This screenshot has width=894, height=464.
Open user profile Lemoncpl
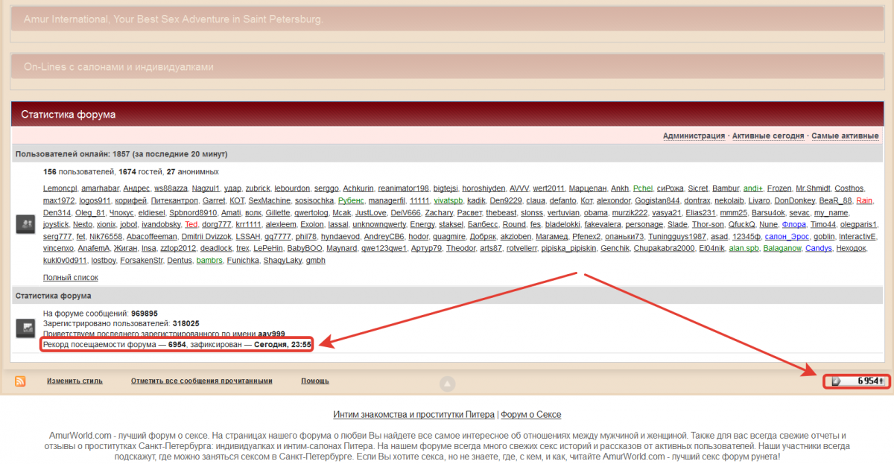click(x=60, y=188)
